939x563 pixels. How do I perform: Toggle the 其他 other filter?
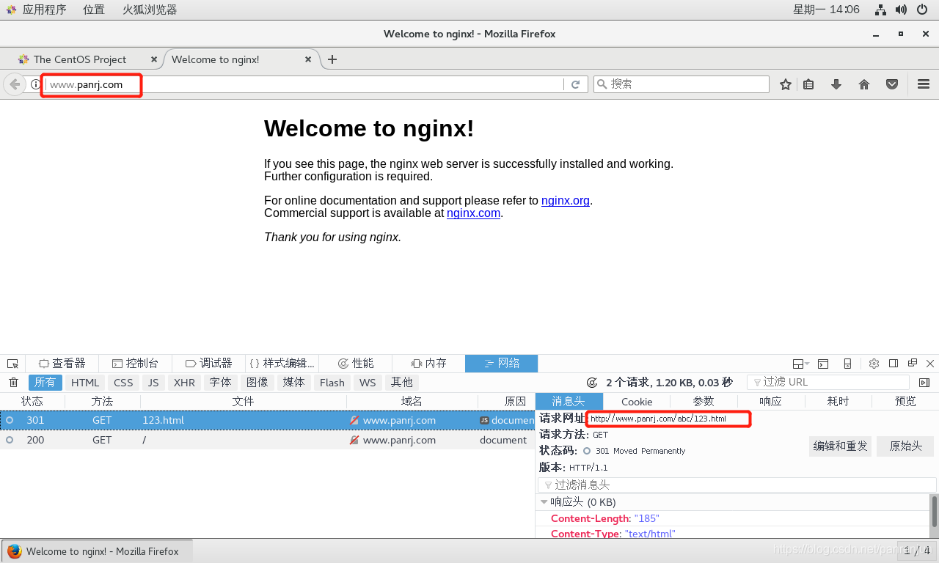point(402,383)
